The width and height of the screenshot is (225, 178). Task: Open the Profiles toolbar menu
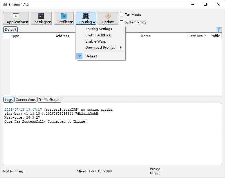(x=64, y=18)
